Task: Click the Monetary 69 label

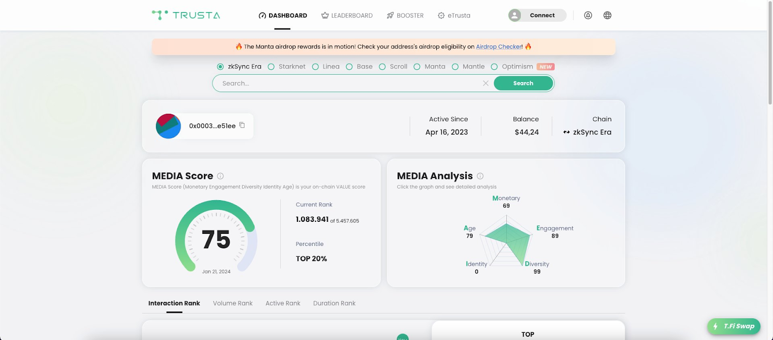Action: 506,202
